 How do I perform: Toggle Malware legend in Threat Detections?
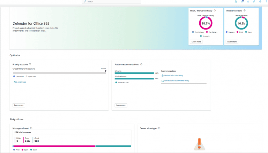coord(230,32)
